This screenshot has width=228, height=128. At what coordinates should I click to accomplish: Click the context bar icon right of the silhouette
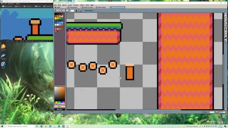coord(80,10)
